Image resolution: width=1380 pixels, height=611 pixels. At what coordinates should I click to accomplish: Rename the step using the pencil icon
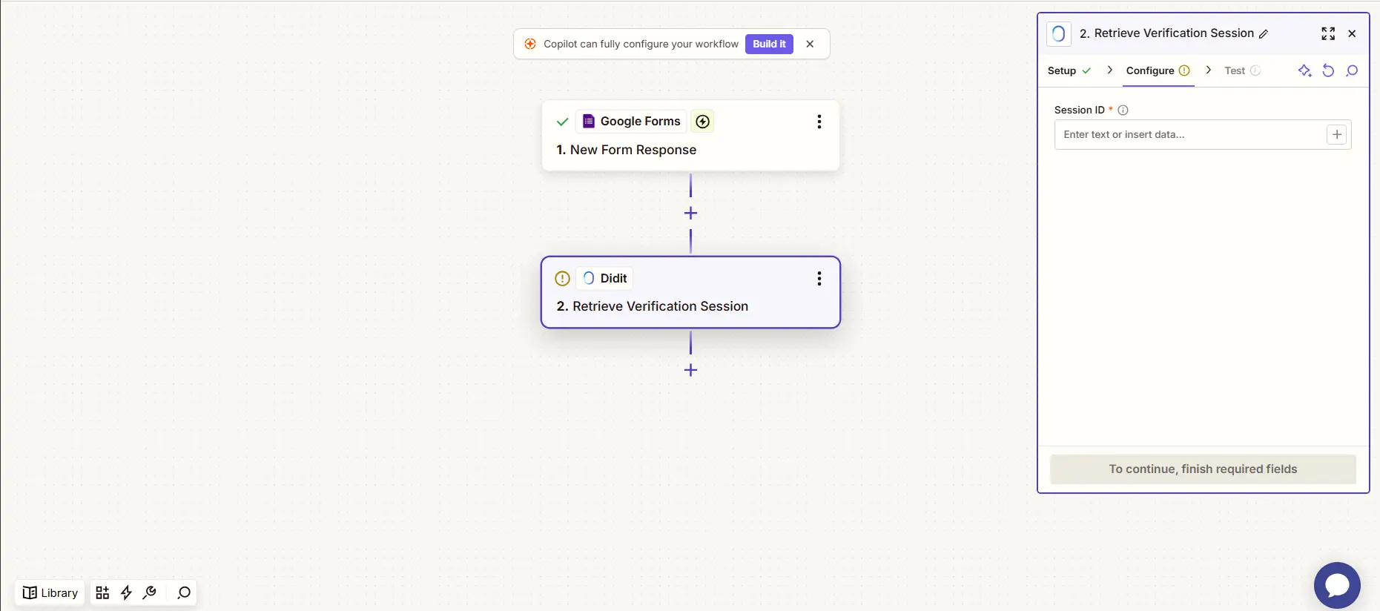tap(1263, 33)
